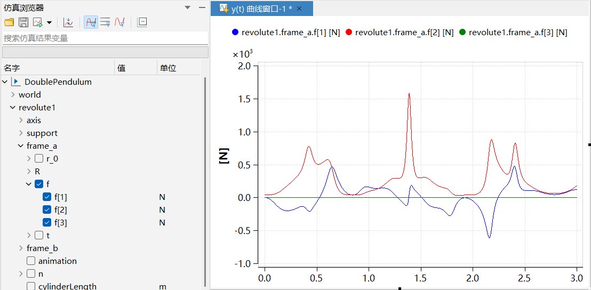Click the save floppy disk icon
Viewport: 591px width, 290px height.
pos(23,22)
